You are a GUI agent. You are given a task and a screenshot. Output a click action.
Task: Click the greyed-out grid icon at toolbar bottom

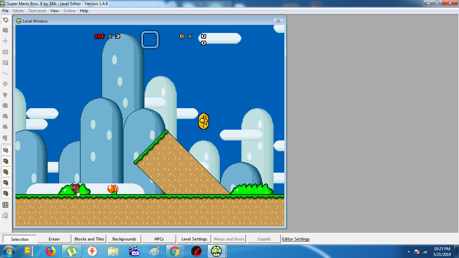5,216
